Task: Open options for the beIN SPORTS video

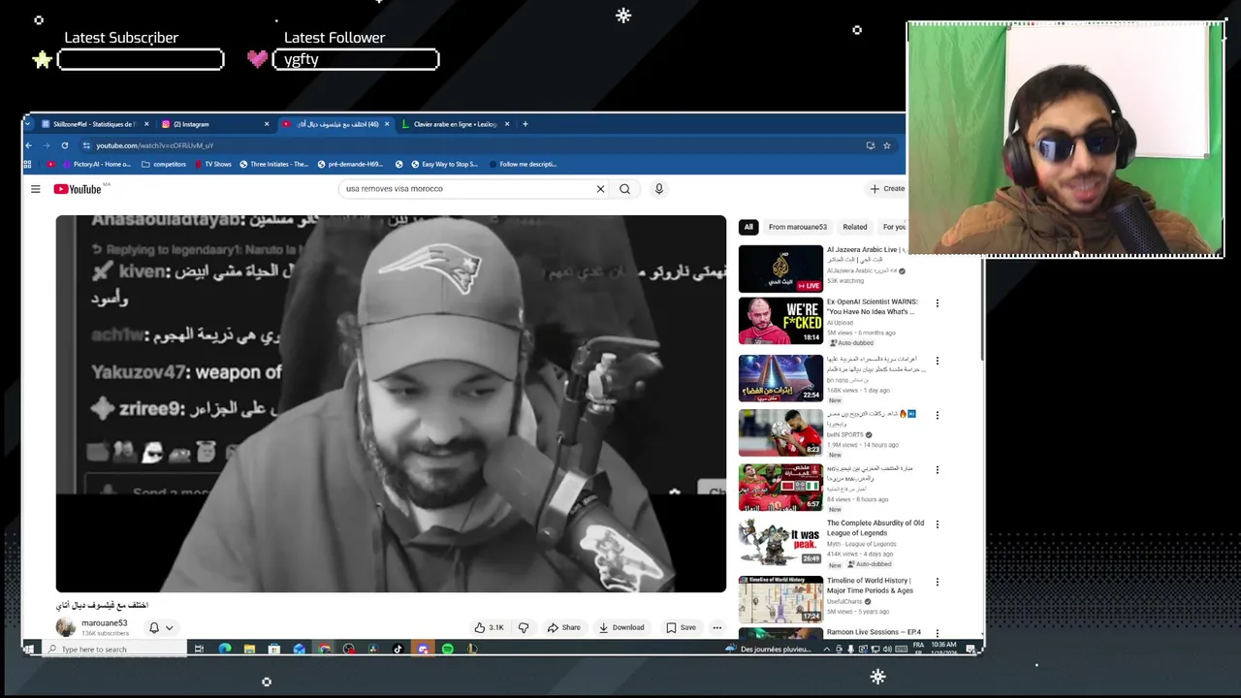Action: (x=937, y=415)
